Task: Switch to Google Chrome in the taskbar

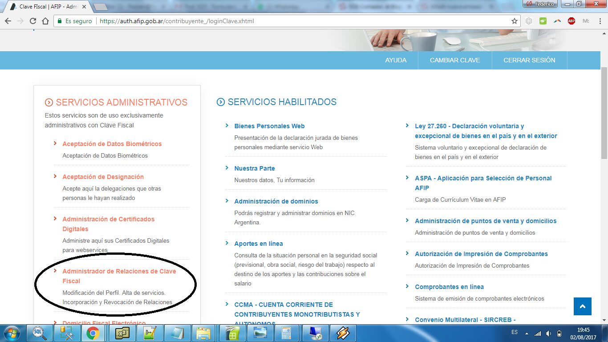Action: click(x=93, y=333)
